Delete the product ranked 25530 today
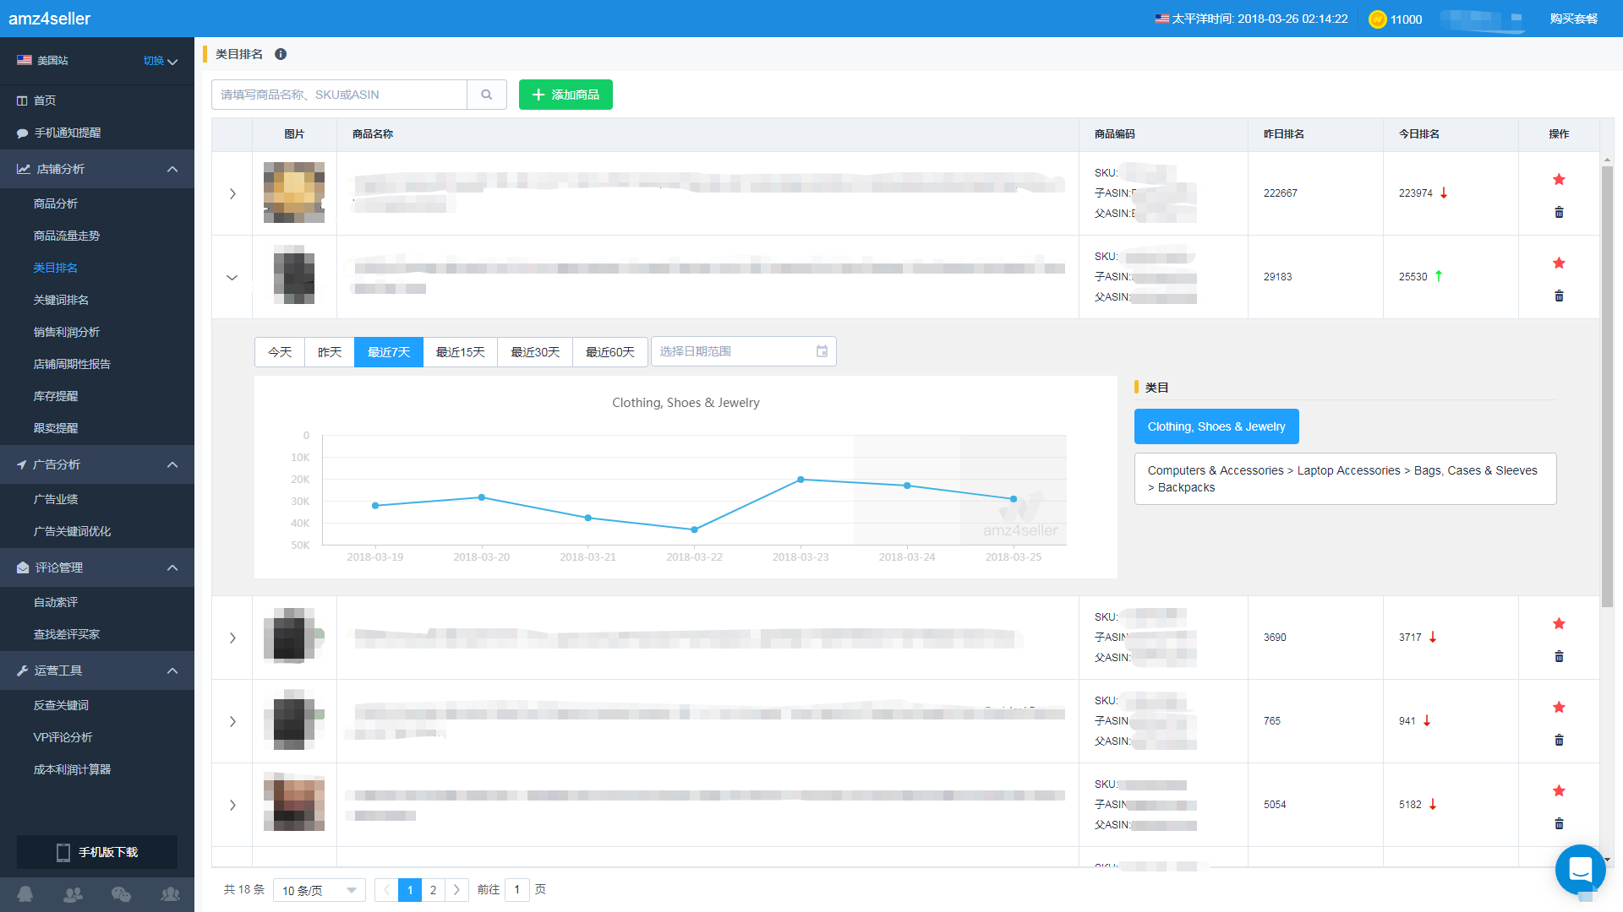1623x912 pixels. click(1559, 296)
